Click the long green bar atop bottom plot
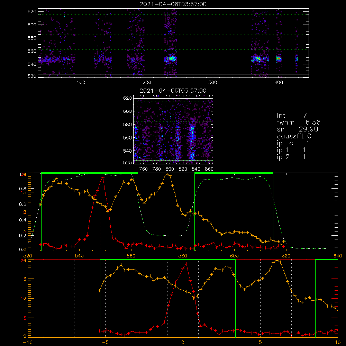This screenshot has height=346, width=346. [168, 259]
